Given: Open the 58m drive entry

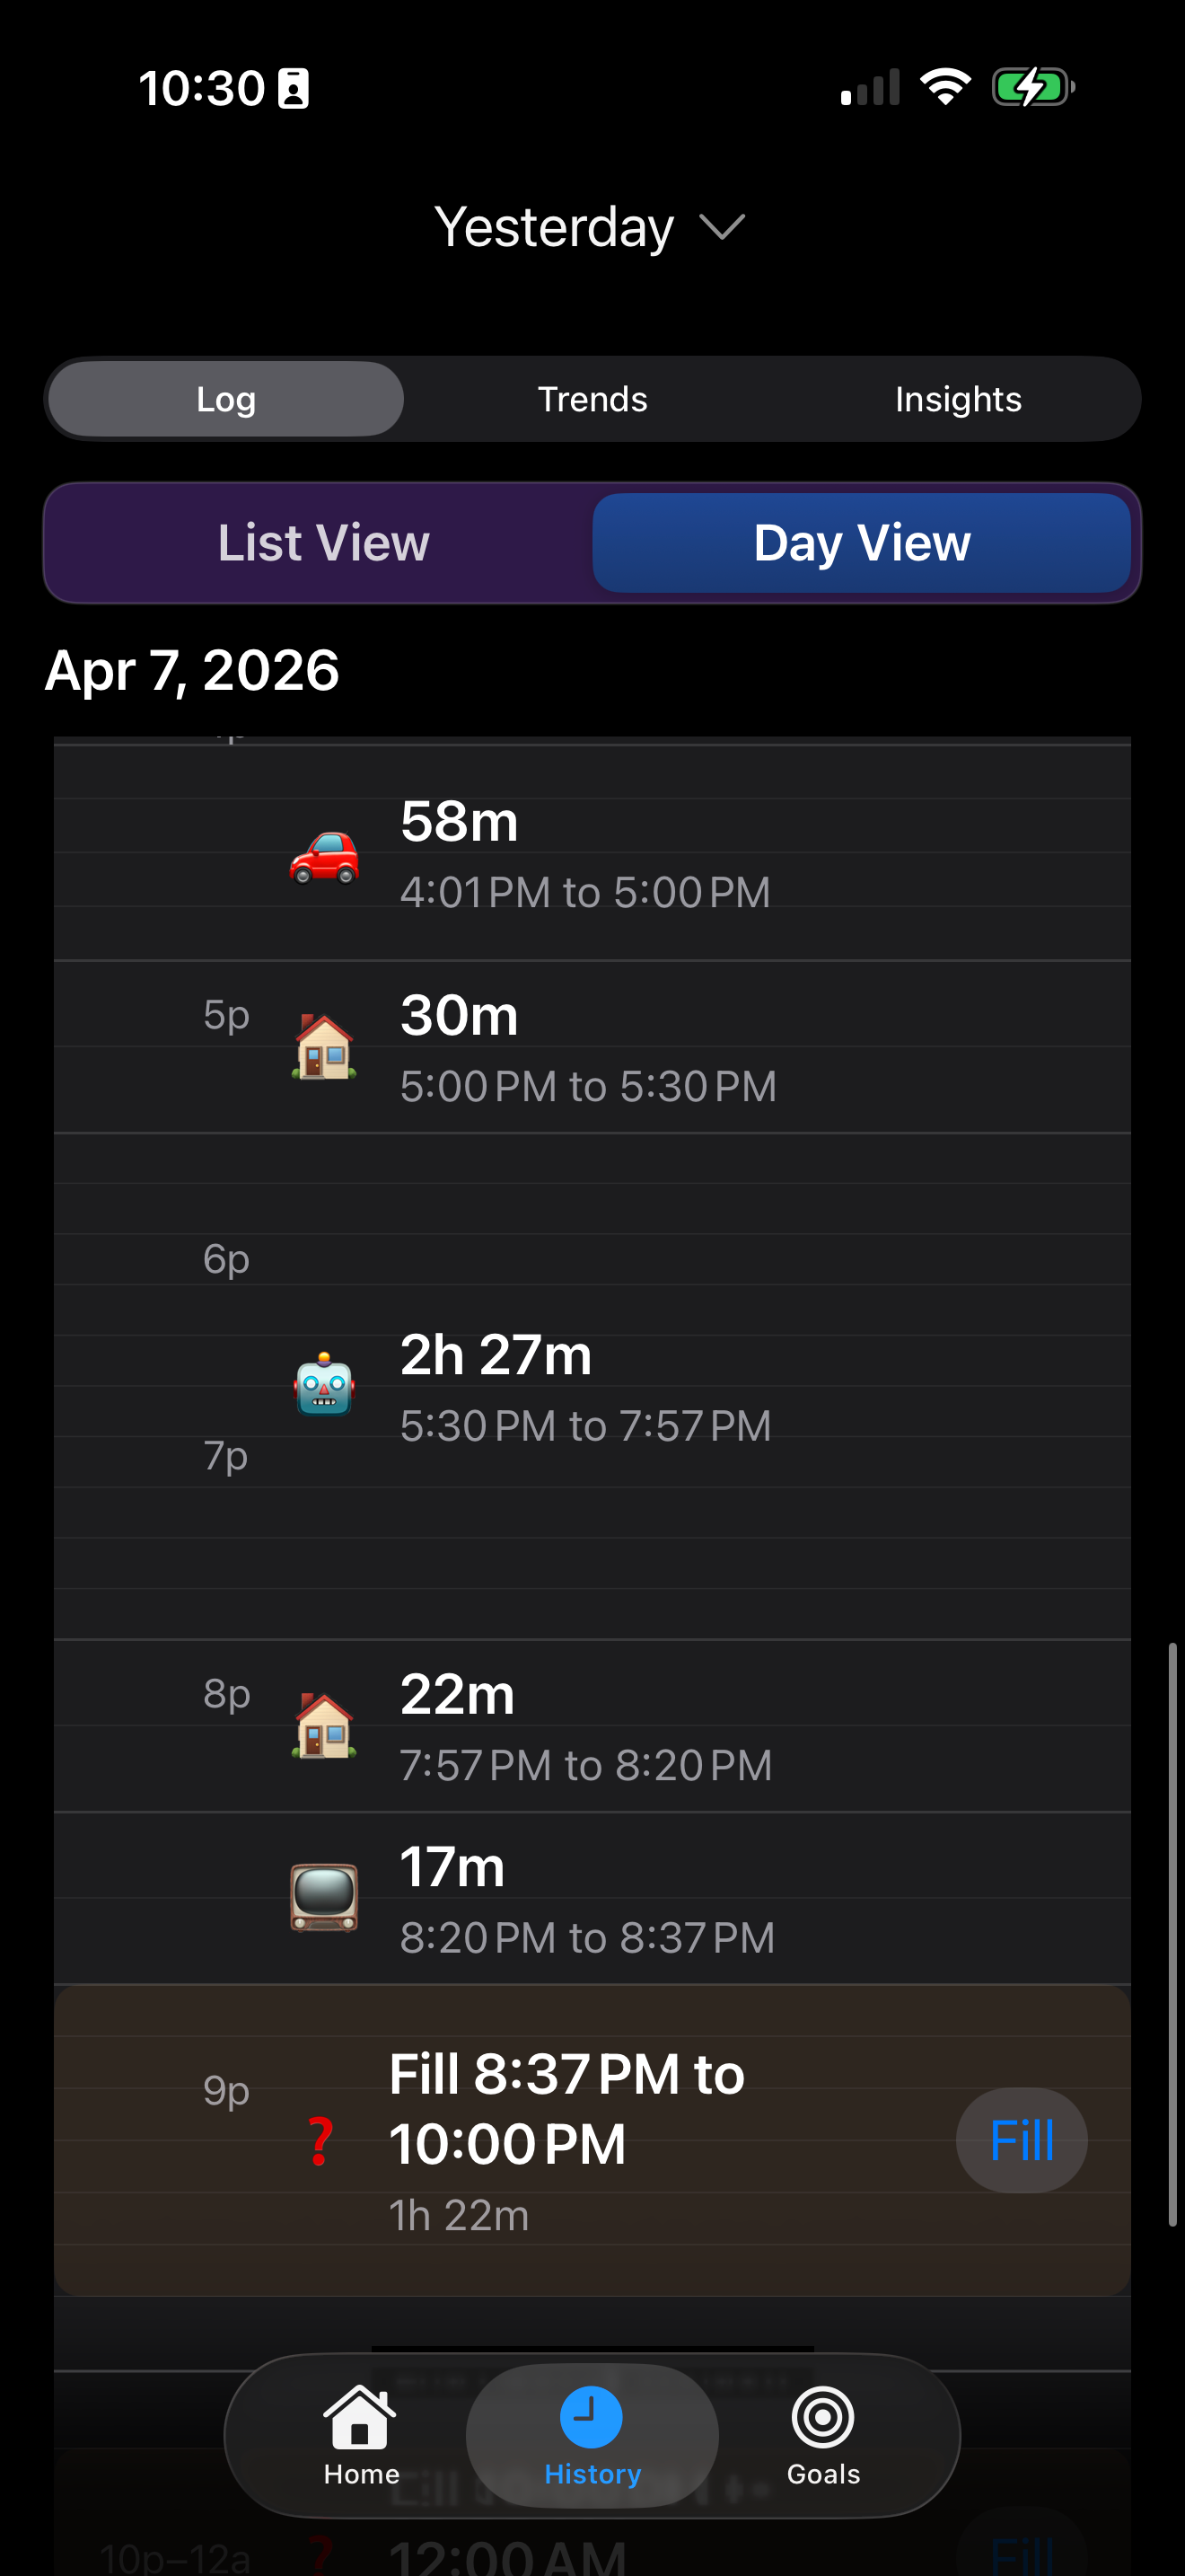Looking at the screenshot, I should [592, 855].
